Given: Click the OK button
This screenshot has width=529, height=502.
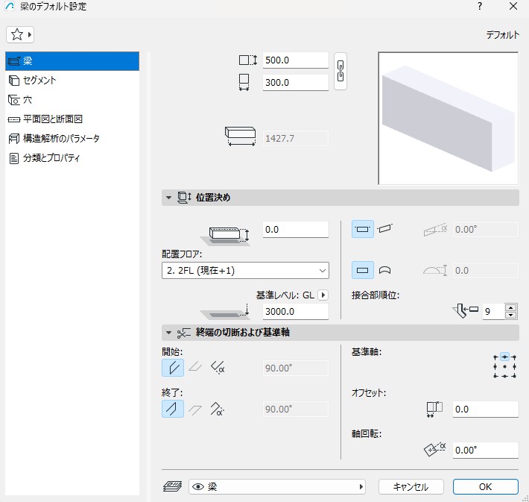Looking at the screenshot, I should (x=485, y=486).
